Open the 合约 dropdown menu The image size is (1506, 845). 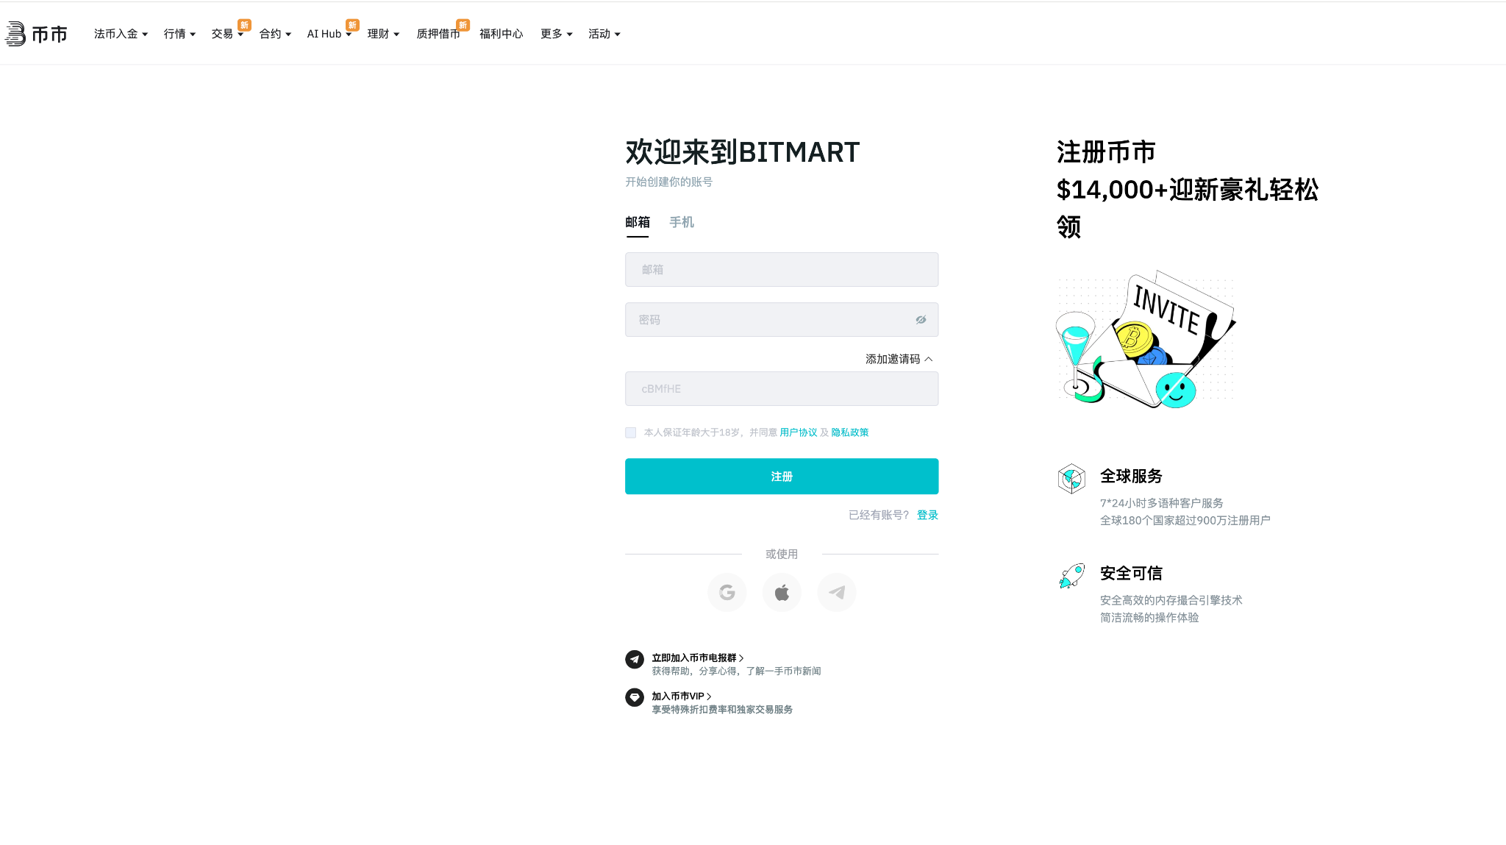tap(274, 34)
